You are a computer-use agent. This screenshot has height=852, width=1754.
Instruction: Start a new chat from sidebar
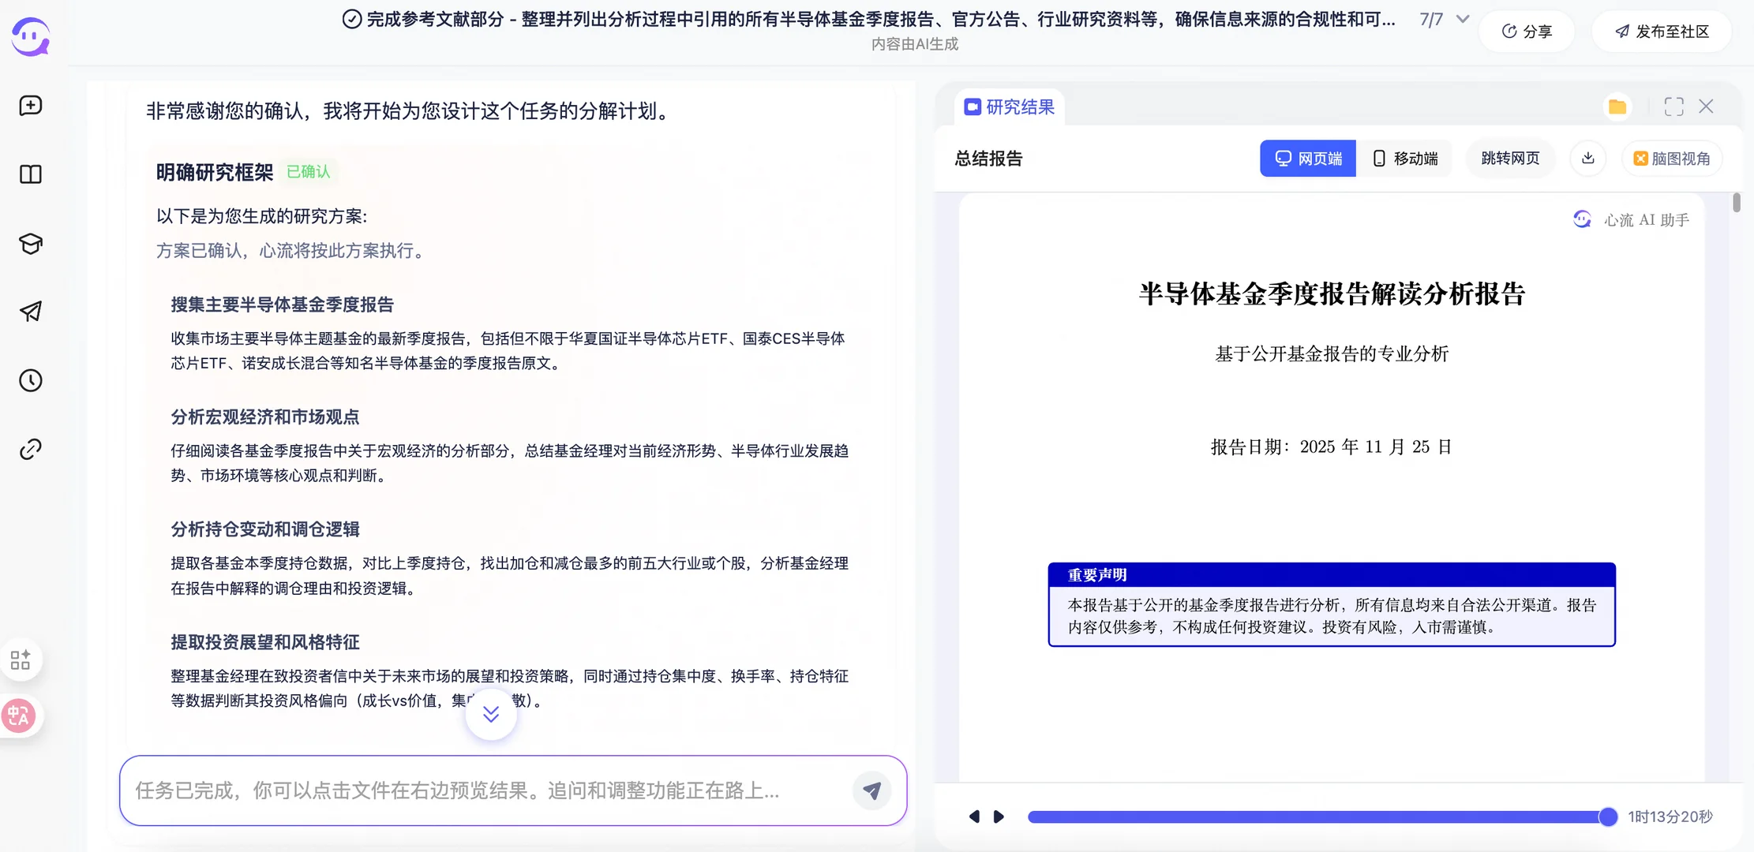tap(31, 106)
